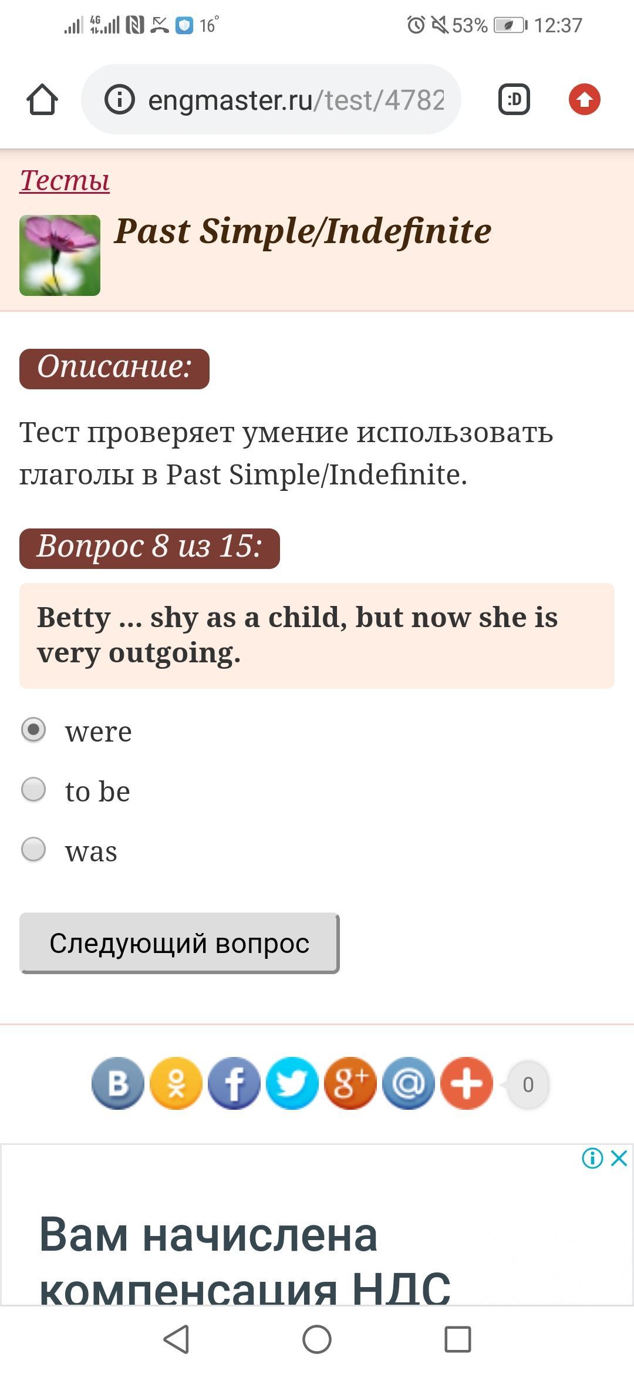
Task: Select the "to be" answer option
Action: click(x=33, y=790)
